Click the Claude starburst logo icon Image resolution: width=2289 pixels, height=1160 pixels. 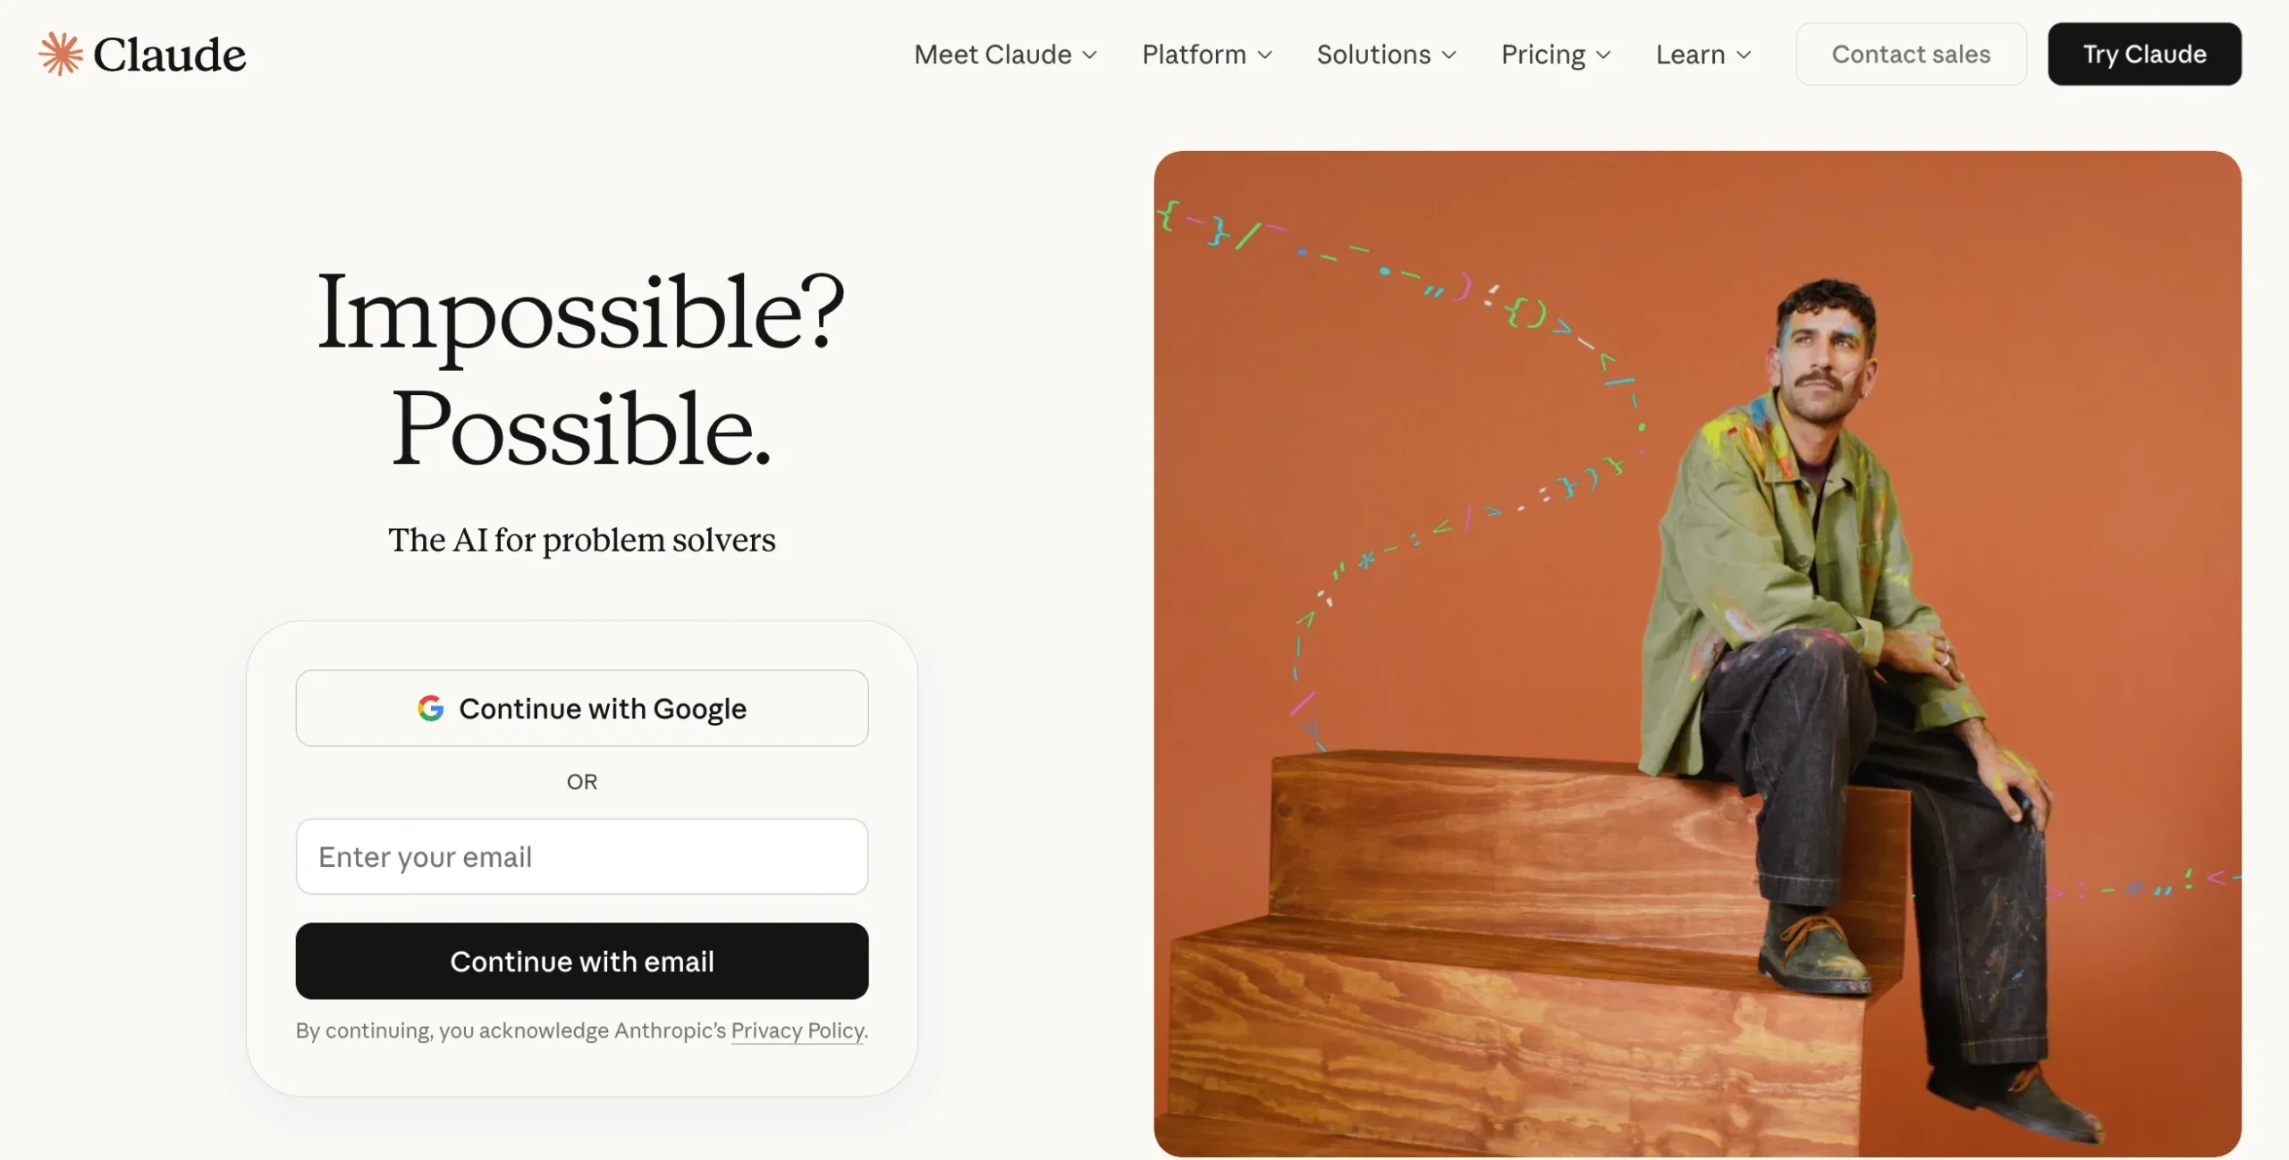[x=59, y=53]
